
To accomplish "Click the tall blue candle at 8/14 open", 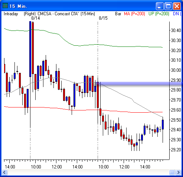I will [x=30, y=49].
